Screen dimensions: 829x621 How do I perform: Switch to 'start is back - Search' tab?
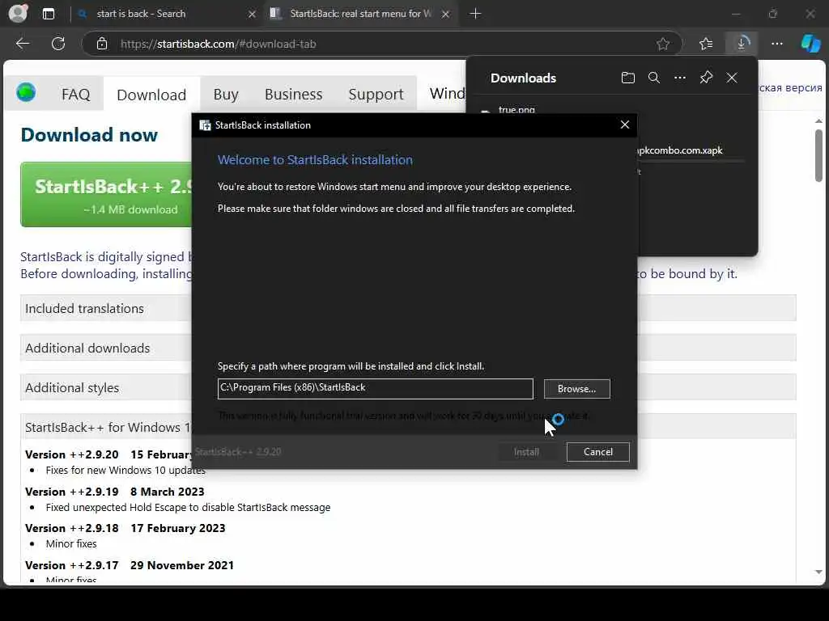click(x=165, y=14)
